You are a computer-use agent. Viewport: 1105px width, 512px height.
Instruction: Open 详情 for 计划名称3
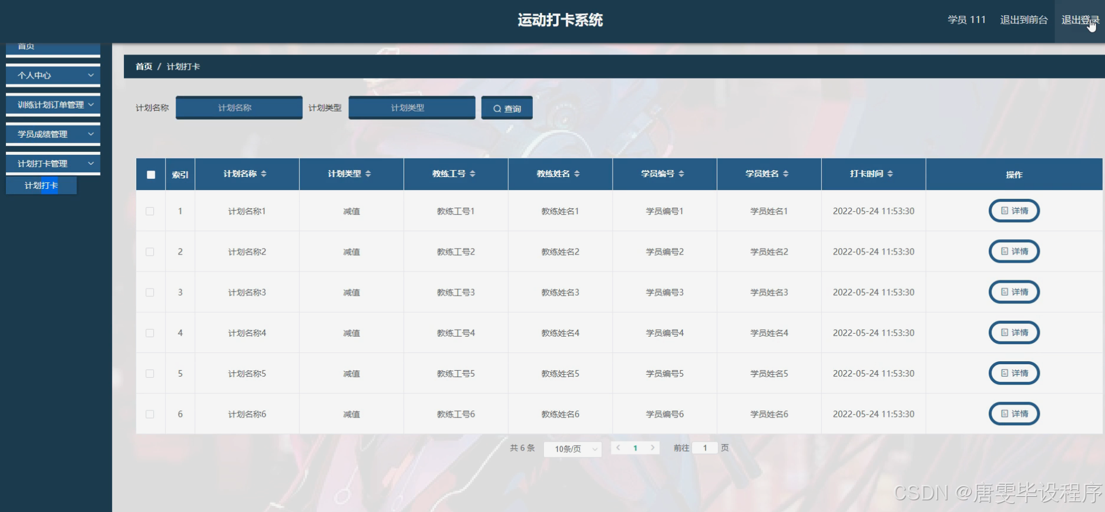tap(1015, 291)
